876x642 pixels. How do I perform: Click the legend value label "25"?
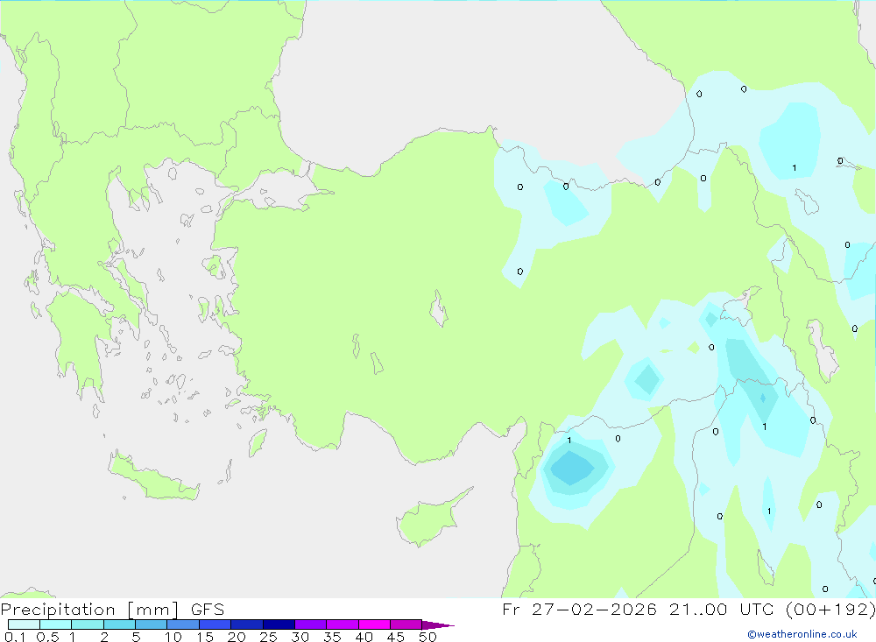pos(268,637)
